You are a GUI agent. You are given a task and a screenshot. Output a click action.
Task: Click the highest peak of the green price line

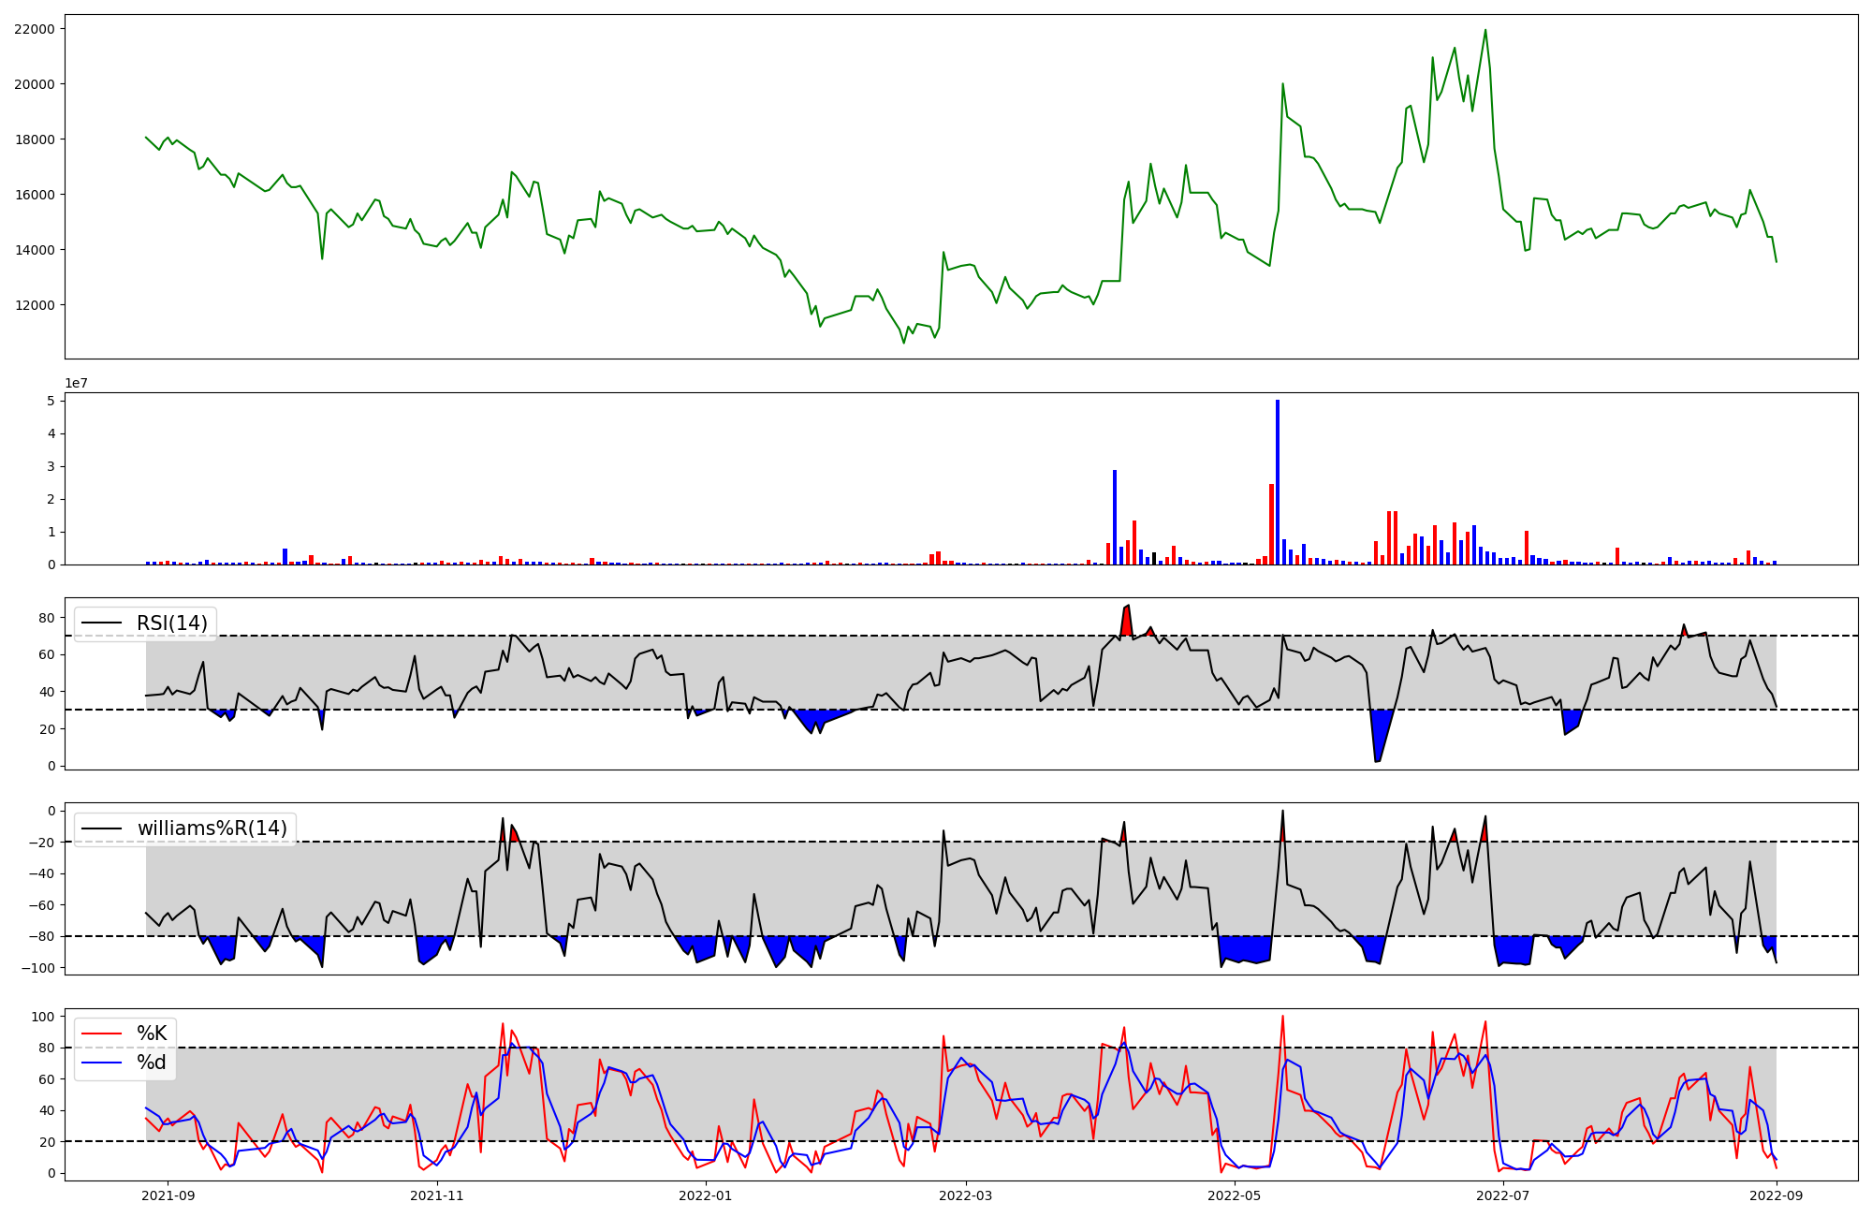(x=1485, y=31)
